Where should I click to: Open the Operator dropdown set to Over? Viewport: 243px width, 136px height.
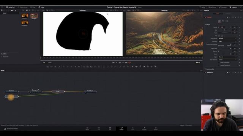[x=228, y=41]
